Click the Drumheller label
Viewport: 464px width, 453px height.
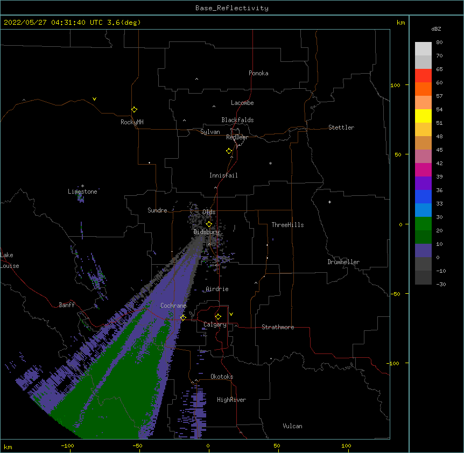pyautogui.click(x=343, y=262)
